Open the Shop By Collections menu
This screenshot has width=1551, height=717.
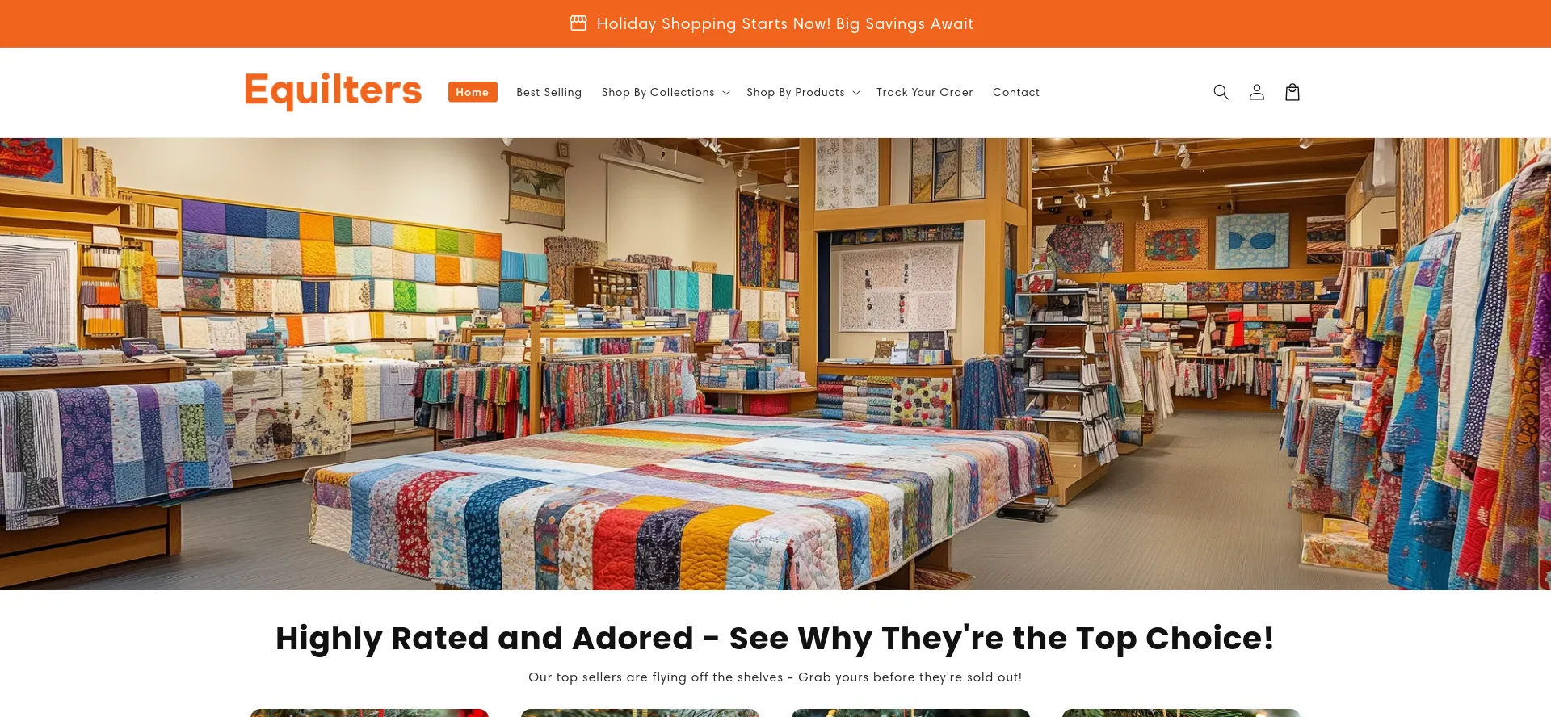coord(658,93)
